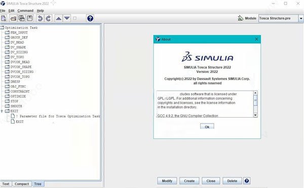
Task: Collapse the EXIT tree node handle
Action: tap(2, 111)
